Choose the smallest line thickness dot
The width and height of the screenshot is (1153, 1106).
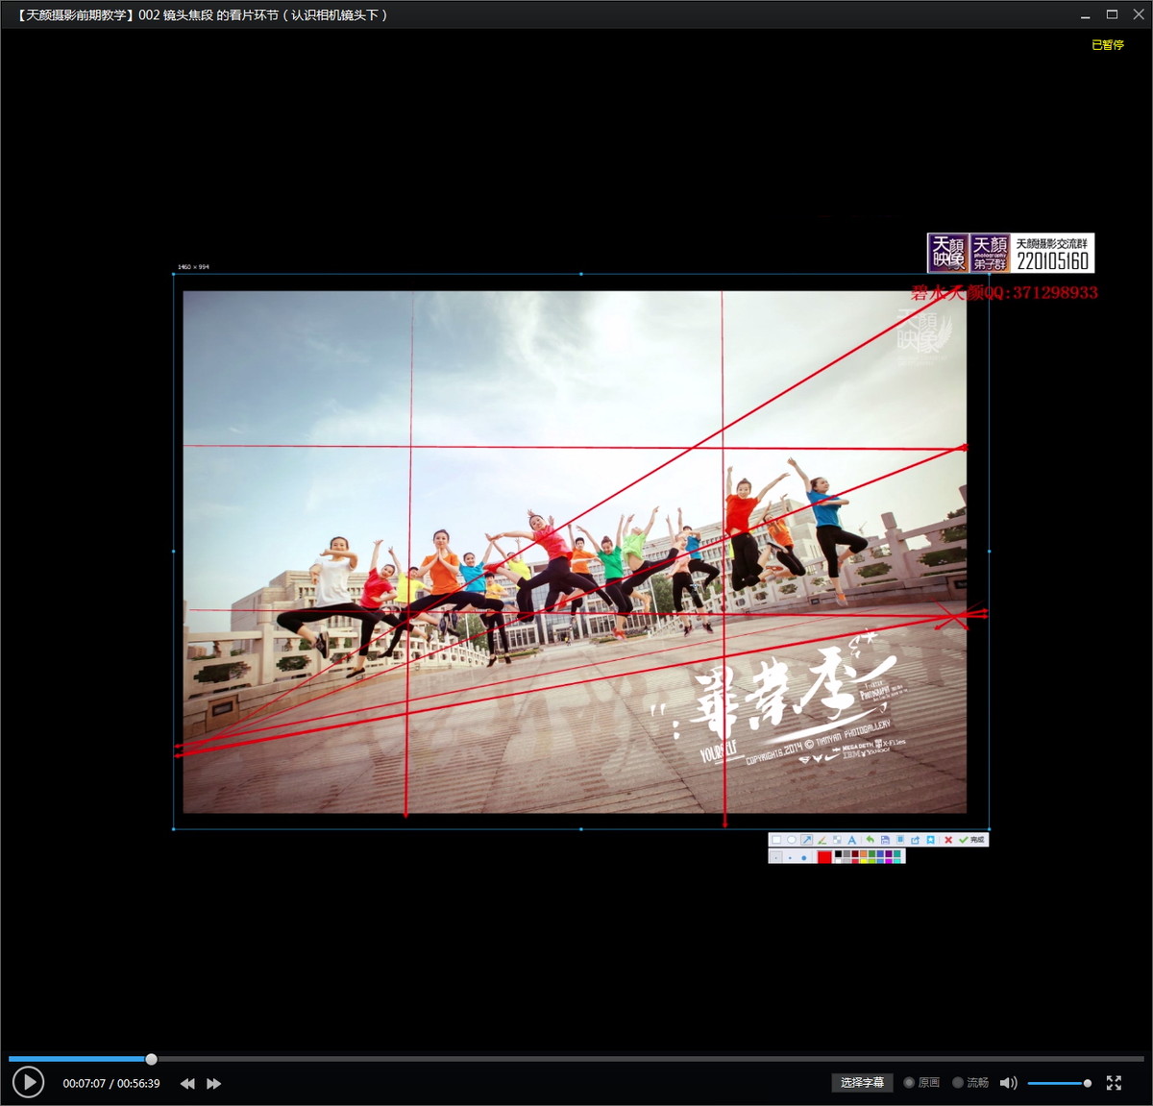click(776, 857)
